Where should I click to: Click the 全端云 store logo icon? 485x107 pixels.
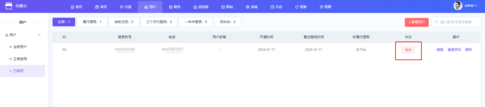click(x=9, y=6)
